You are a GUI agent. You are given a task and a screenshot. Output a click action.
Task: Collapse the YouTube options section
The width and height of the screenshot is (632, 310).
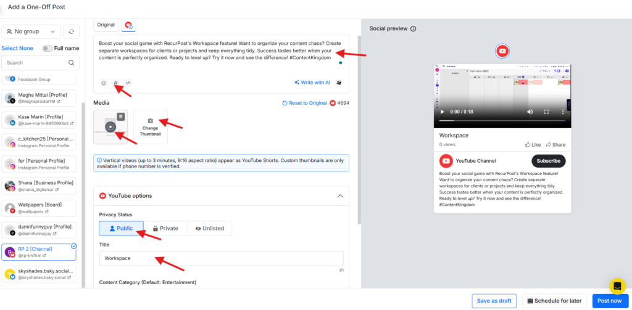[x=340, y=196]
